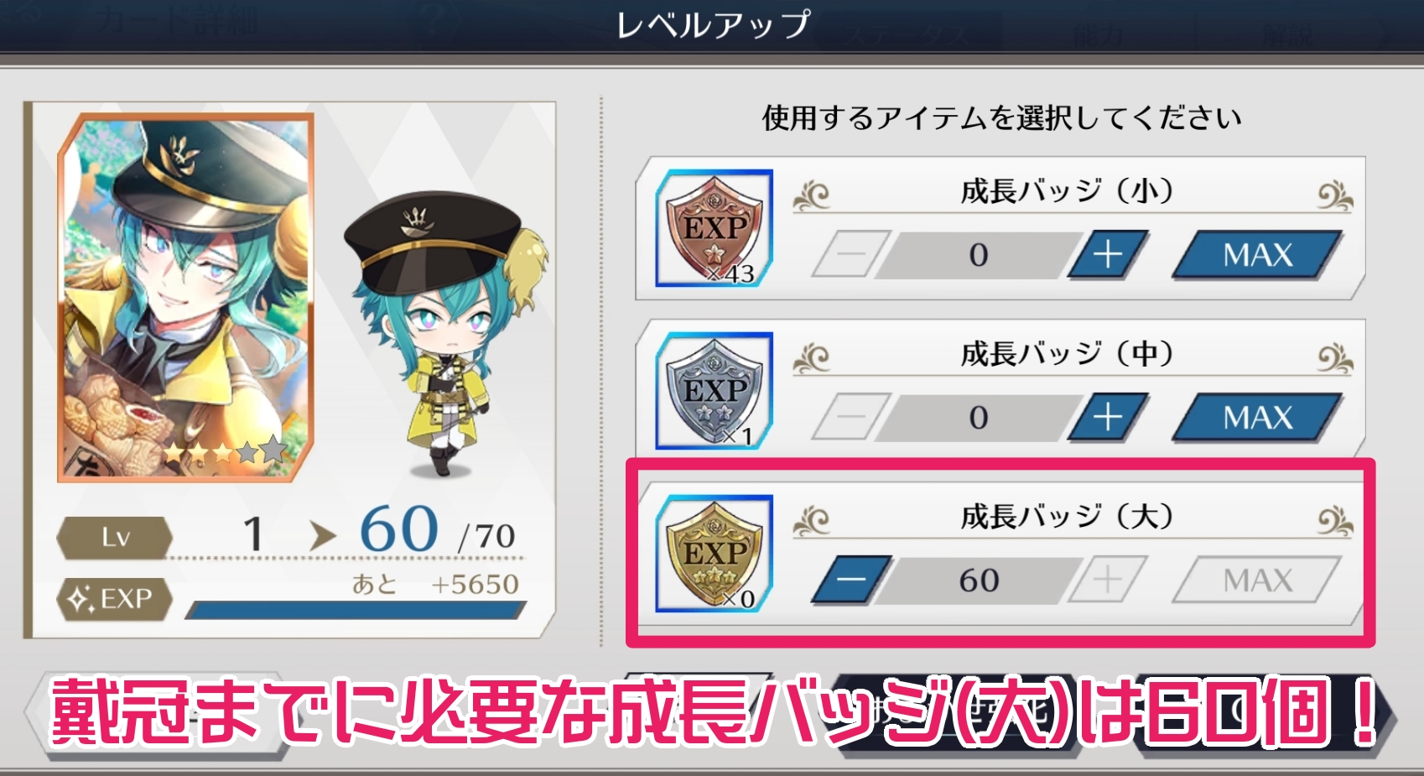
Task: Click the blue EXP progress bar
Action: (x=356, y=610)
